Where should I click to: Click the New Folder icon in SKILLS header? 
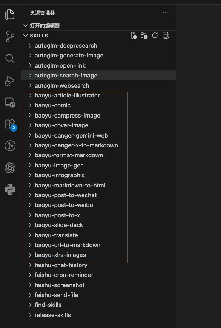(x=144, y=36)
